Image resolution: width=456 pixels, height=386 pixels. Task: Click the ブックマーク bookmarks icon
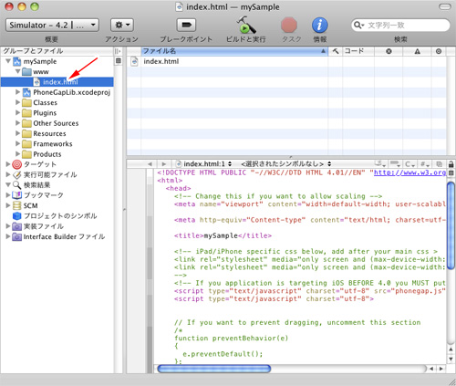pyautogui.click(x=16, y=195)
